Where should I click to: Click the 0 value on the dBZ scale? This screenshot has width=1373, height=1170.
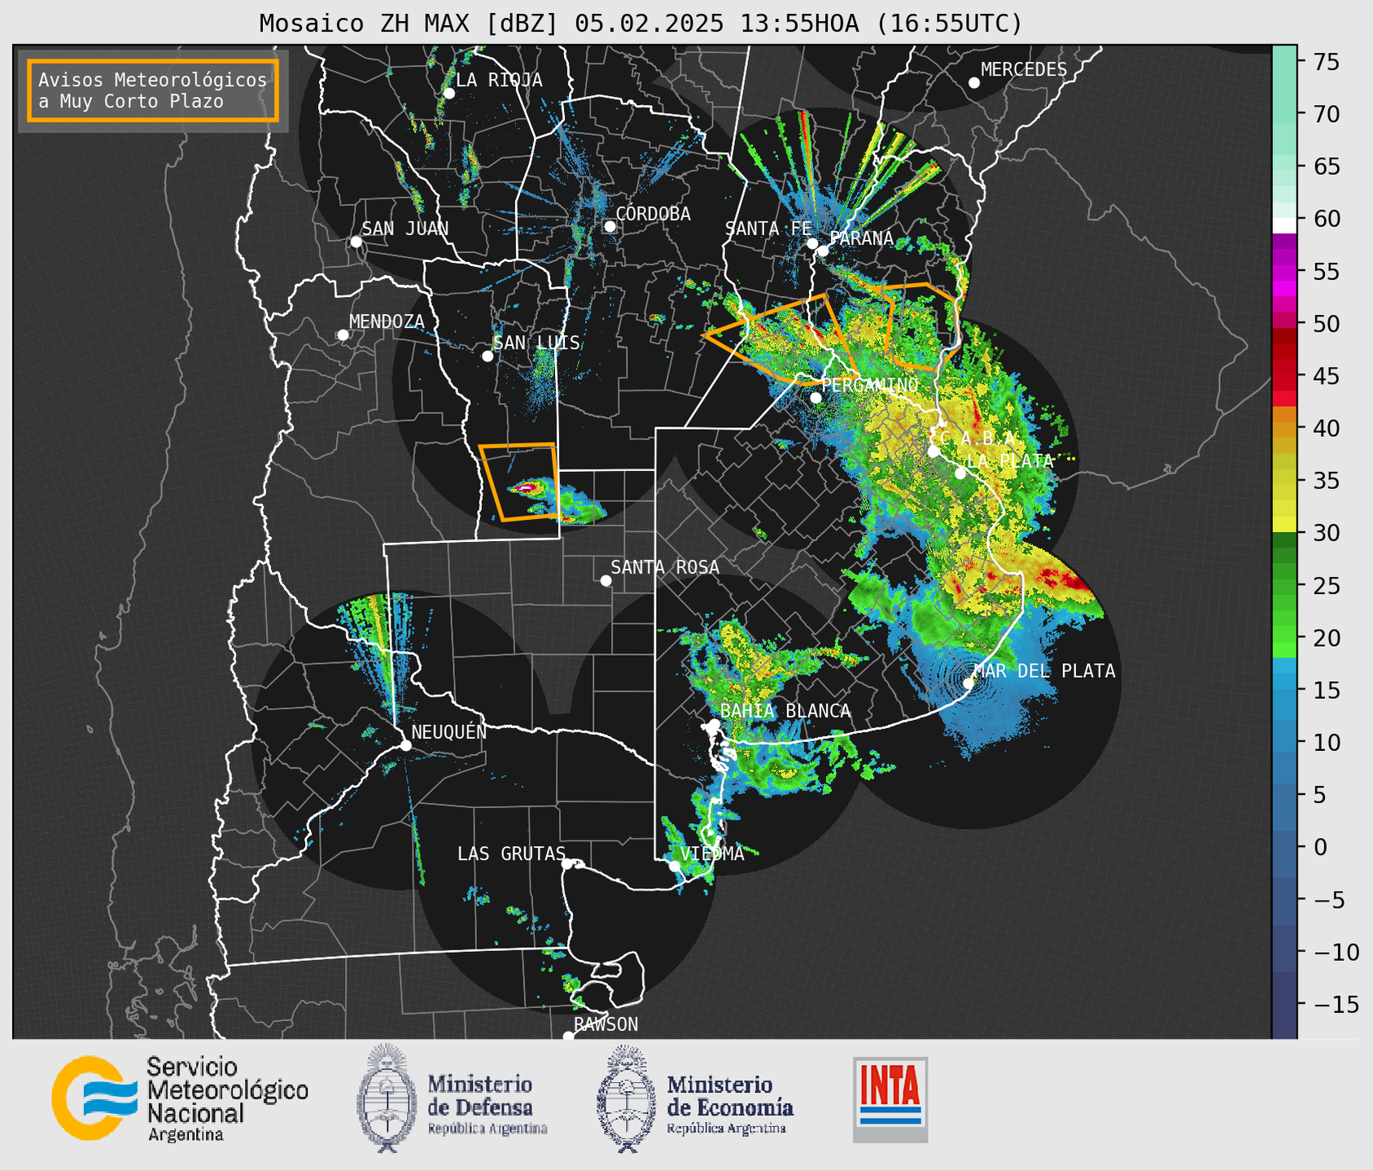click(x=1319, y=847)
